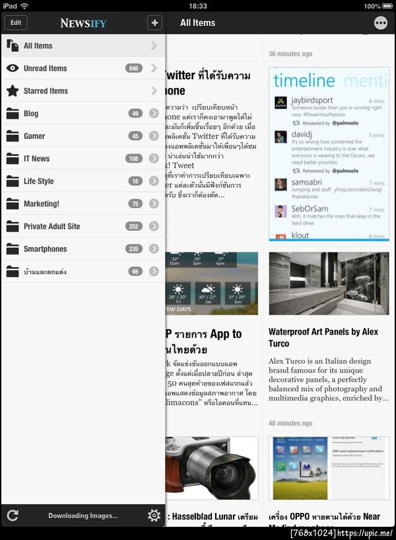Expand the Marketing! folder arrow

[154, 204]
